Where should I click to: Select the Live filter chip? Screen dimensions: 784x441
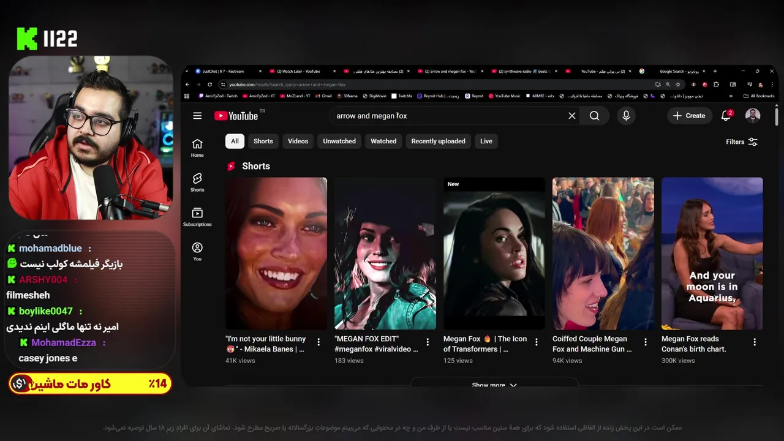tap(486, 141)
